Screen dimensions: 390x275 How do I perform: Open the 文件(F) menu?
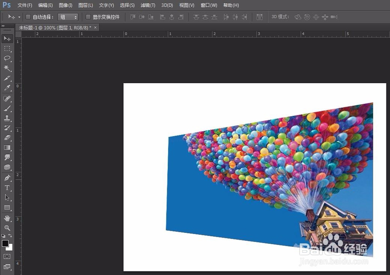pyautogui.click(x=25, y=5)
